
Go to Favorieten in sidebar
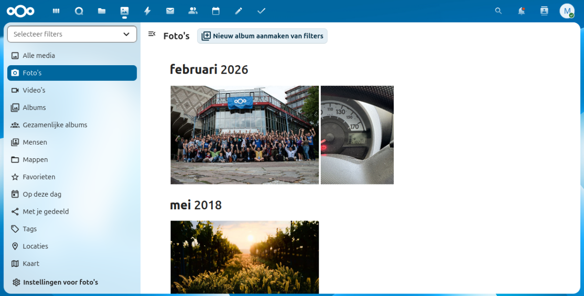[x=39, y=177]
